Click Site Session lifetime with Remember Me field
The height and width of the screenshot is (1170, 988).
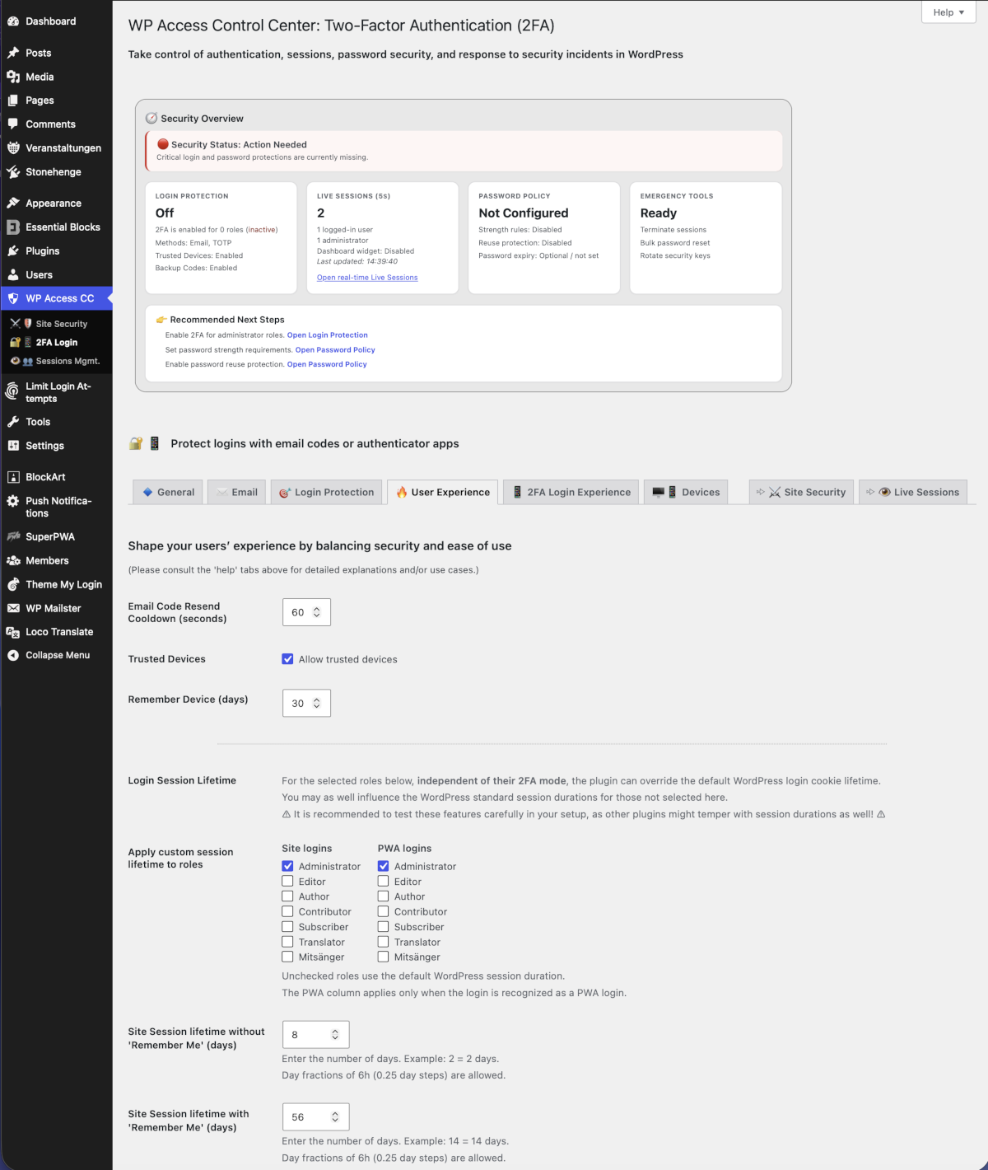click(309, 1117)
